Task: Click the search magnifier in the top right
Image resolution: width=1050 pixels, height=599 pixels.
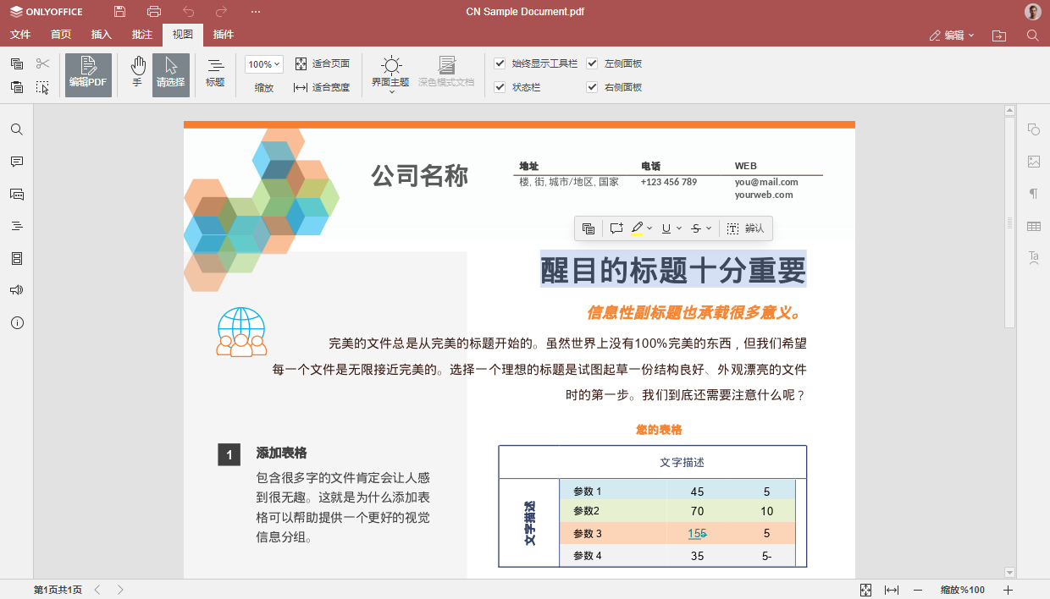Action: pos(1033,35)
